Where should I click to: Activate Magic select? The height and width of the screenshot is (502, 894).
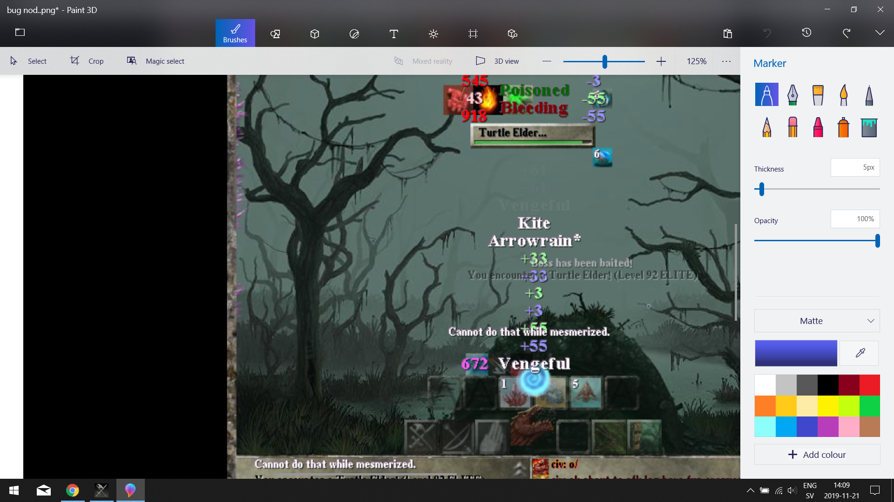click(x=156, y=61)
